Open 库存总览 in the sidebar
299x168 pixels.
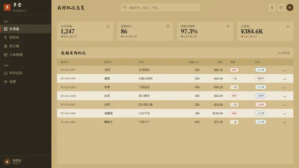pyautogui.click(x=25, y=73)
